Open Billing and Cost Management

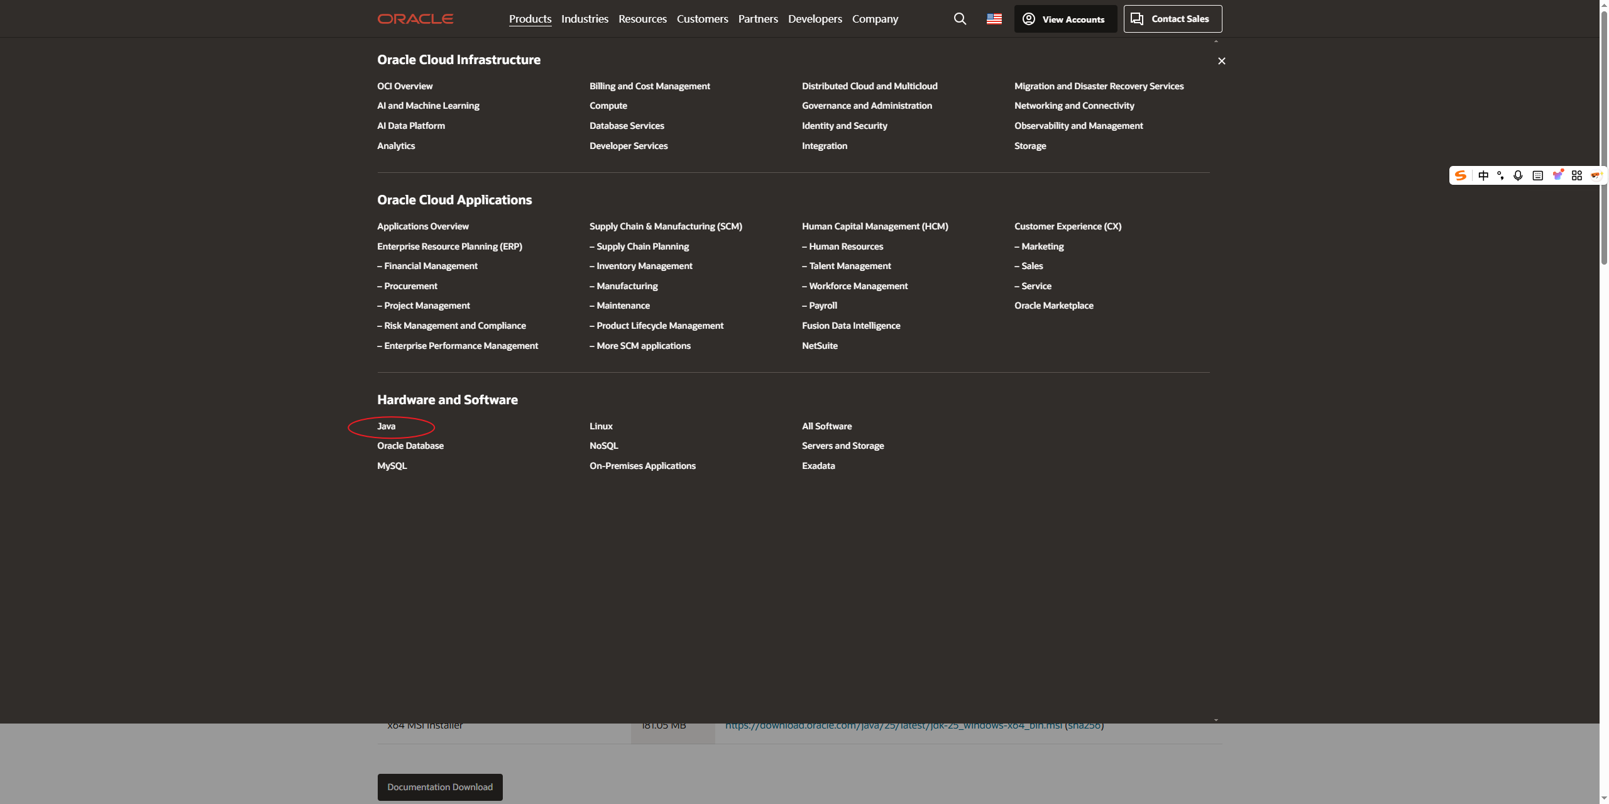tap(650, 86)
